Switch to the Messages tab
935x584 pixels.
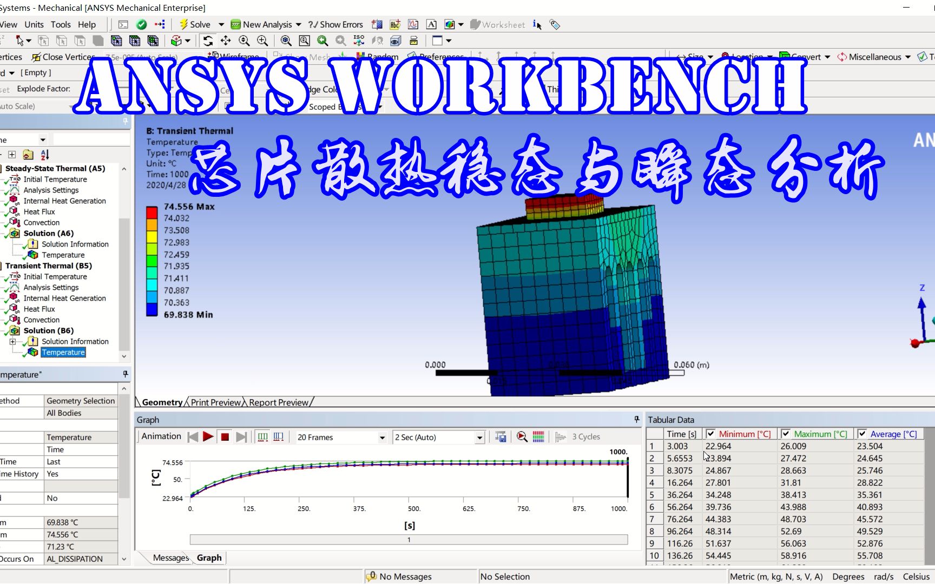point(170,558)
